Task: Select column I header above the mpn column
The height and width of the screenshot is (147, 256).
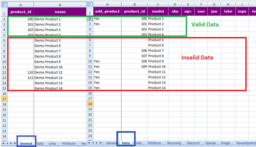Action: [x=242, y=4]
